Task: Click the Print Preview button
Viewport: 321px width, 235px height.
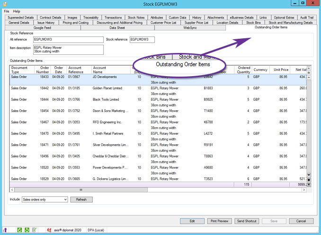Action: [x=220, y=221]
